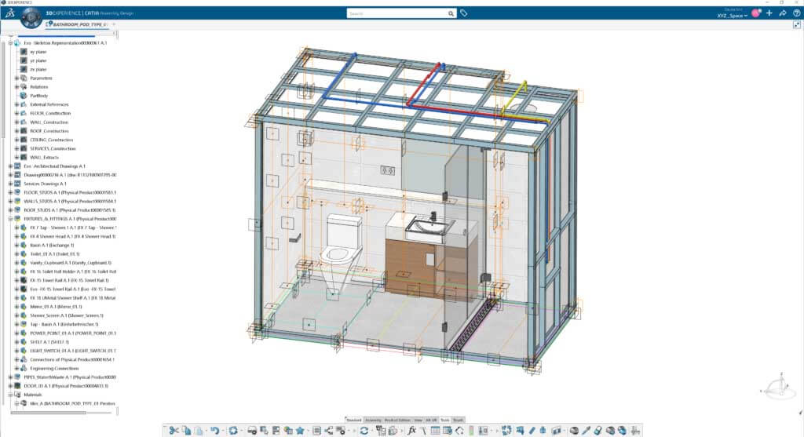The width and height of the screenshot is (804, 437).
Task: Click the Undo arrow icon
Action: 214,431
